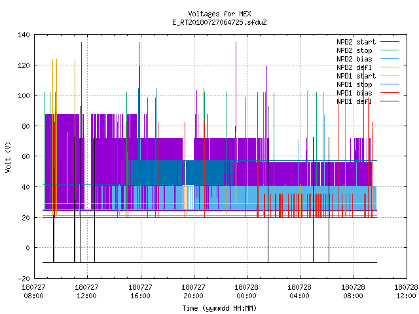Click the 140 volt axis tick label

coord(24,35)
